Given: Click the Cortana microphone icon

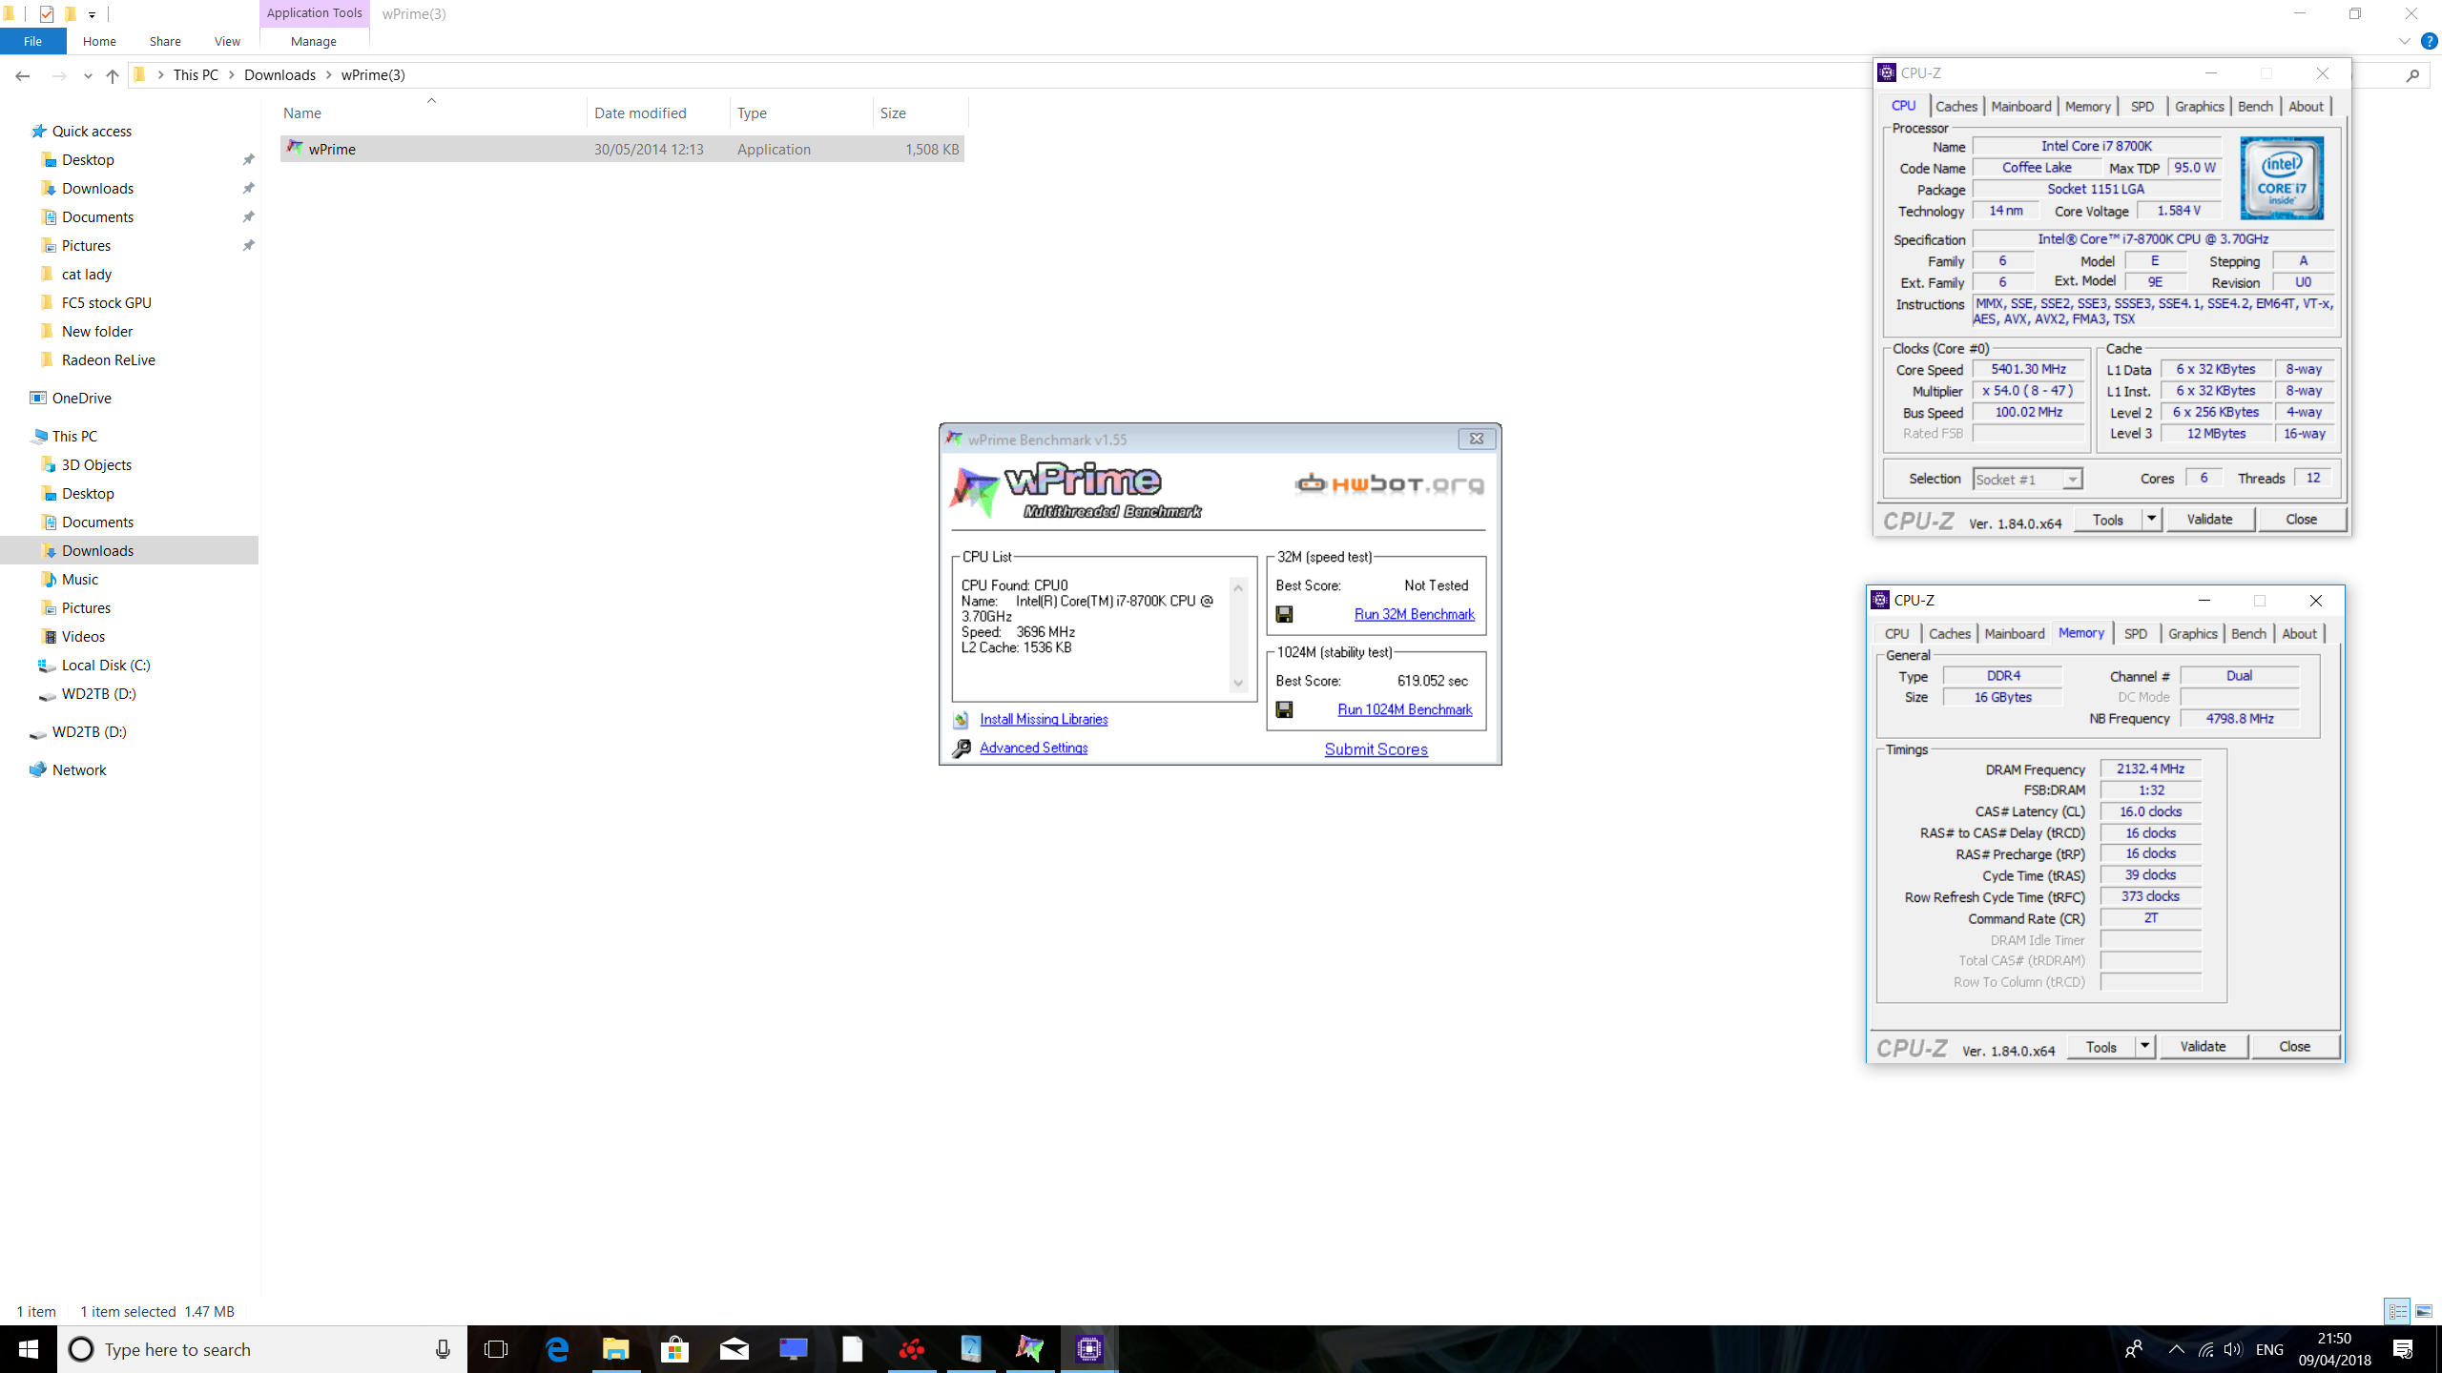Looking at the screenshot, I should click(x=443, y=1349).
